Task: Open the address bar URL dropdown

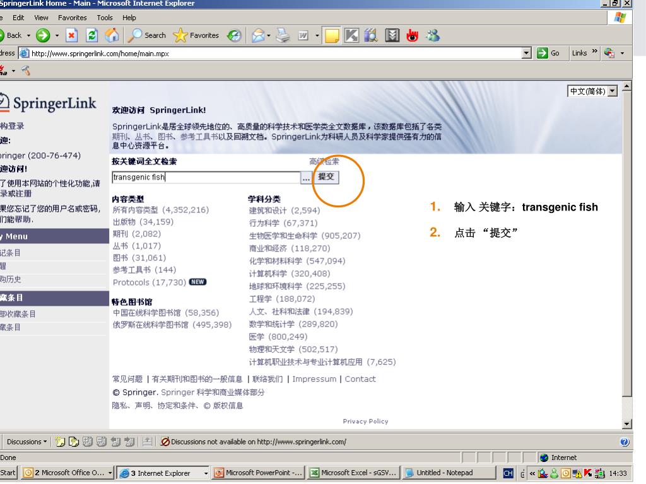Action: [526, 53]
